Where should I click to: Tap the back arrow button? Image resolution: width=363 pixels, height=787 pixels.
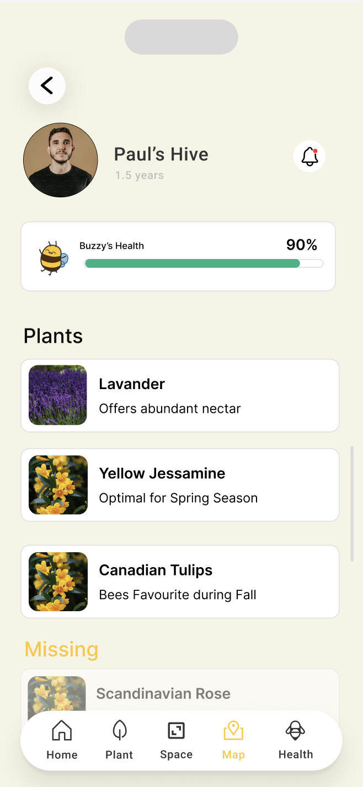point(47,86)
